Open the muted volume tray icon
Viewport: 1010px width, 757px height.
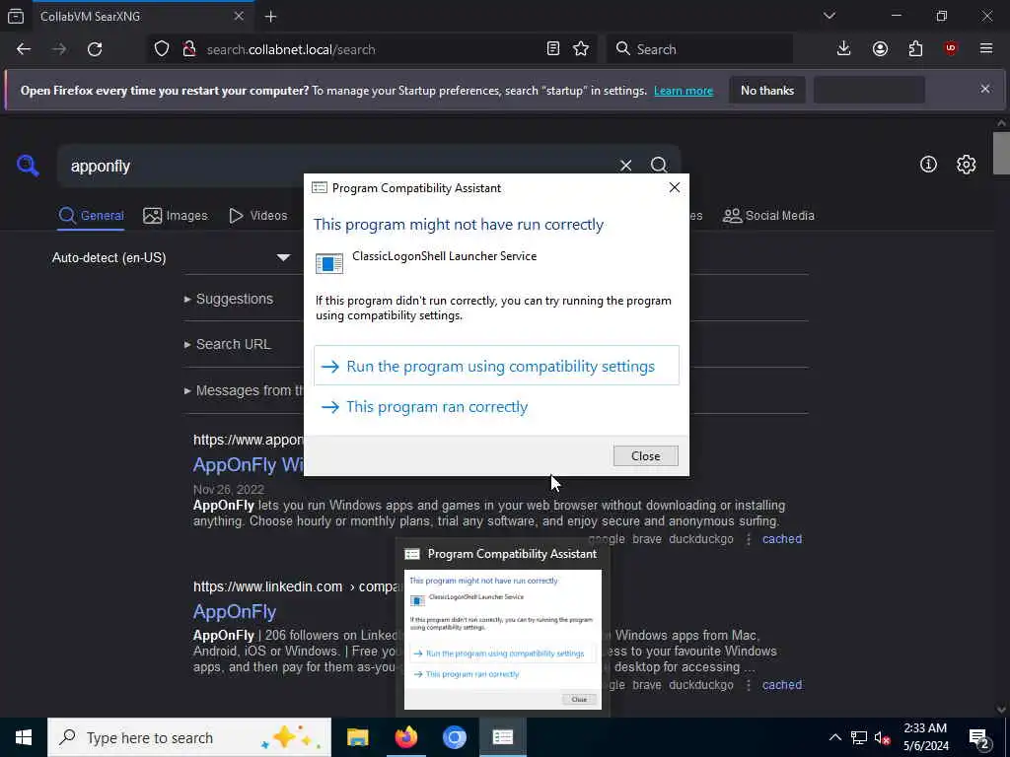click(x=882, y=737)
